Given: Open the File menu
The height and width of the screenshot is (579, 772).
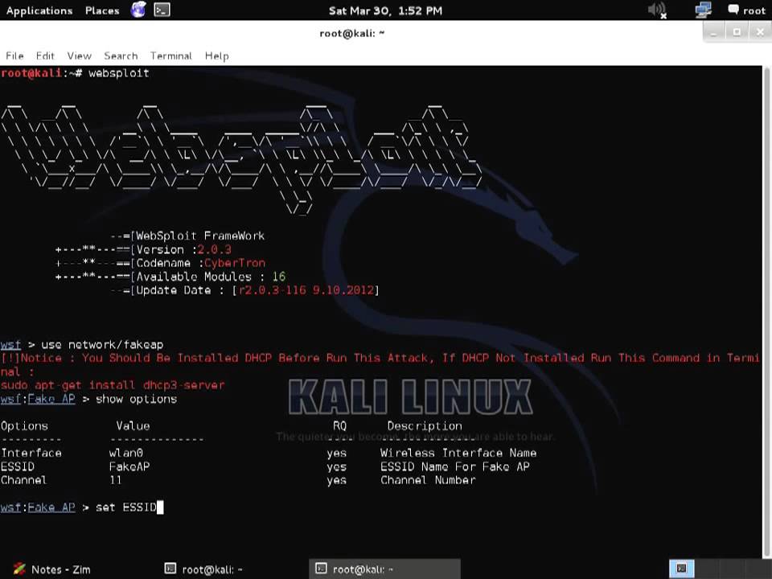Looking at the screenshot, I should point(14,55).
